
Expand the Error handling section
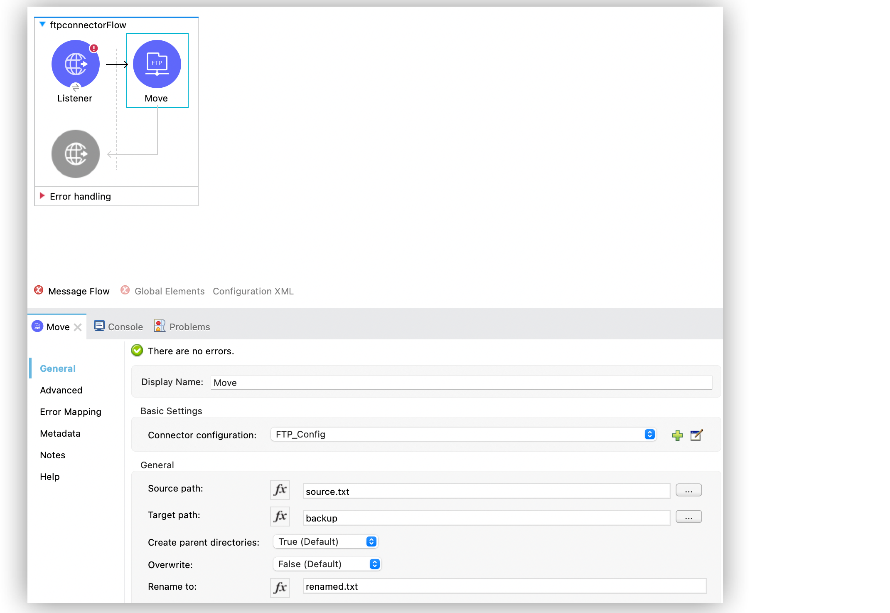[42, 196]
